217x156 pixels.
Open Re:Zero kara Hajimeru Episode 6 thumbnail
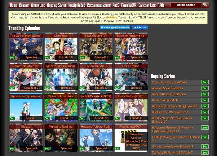tap(61, 77)
